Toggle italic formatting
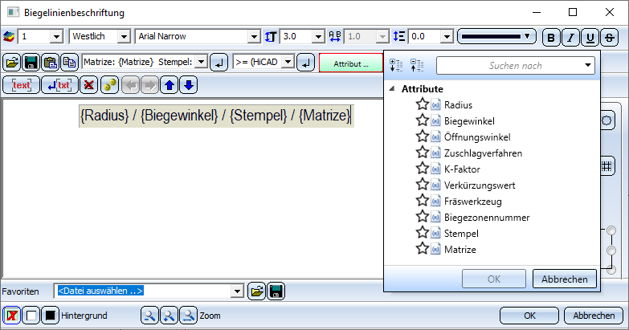 [x=570, y=38]
